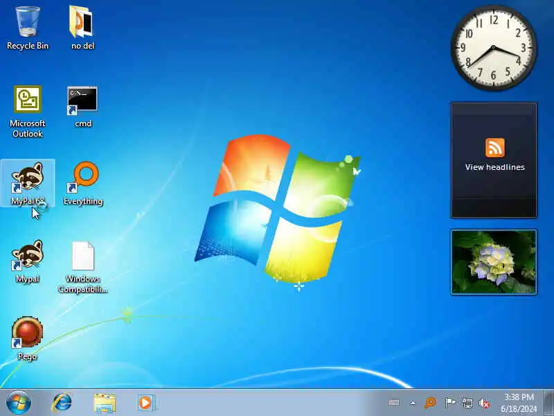Open the Recycle Bin desktop icon

click(28, 28)
